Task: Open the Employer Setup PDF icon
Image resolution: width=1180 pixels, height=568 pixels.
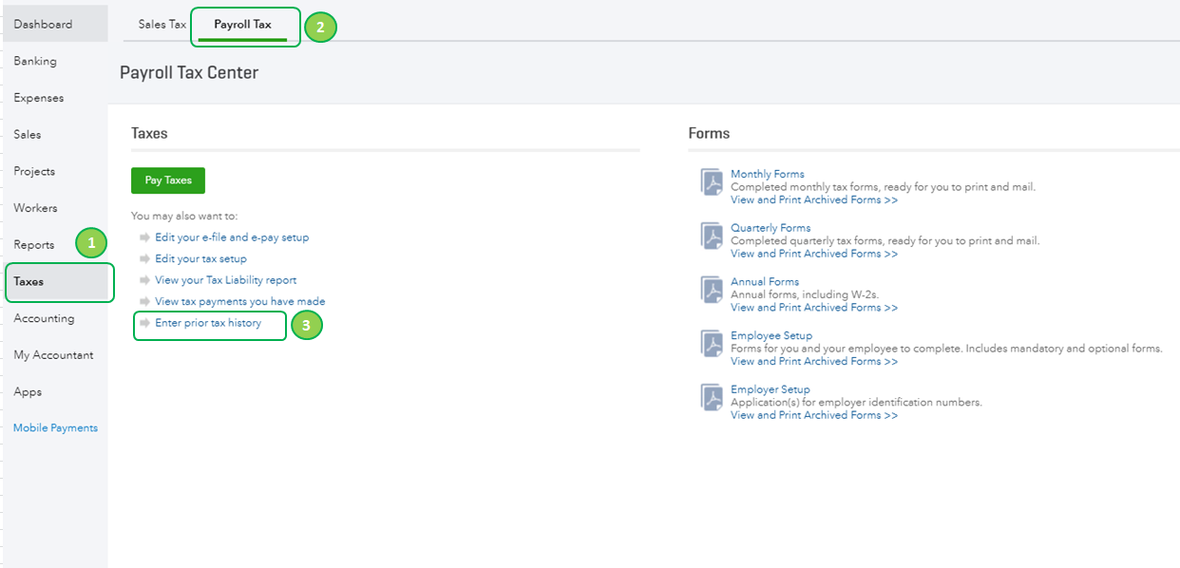Action: click(712, 397)
